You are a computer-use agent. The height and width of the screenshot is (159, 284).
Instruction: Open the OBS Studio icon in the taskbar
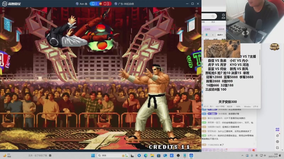[178, 155]
